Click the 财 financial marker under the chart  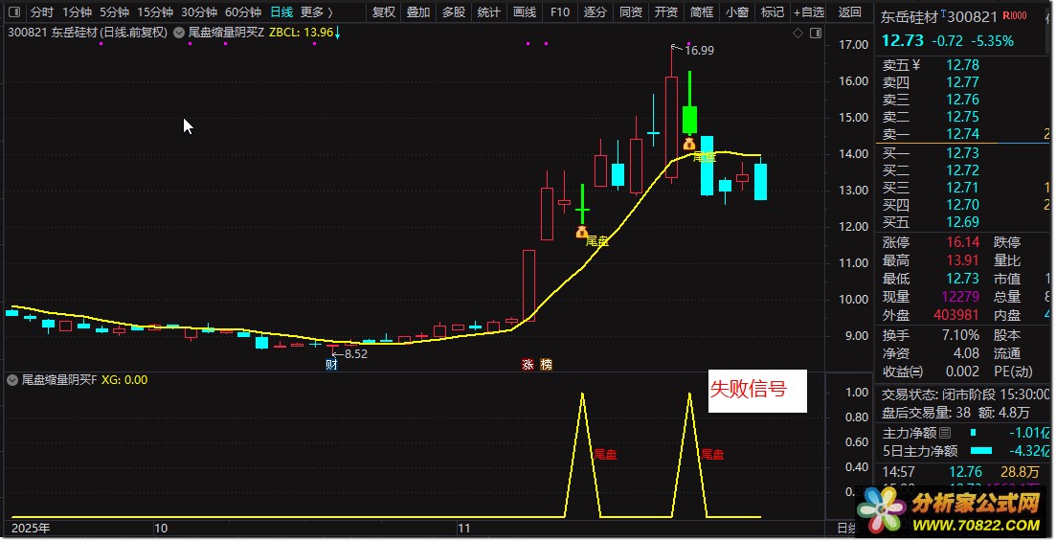point(331,365)
